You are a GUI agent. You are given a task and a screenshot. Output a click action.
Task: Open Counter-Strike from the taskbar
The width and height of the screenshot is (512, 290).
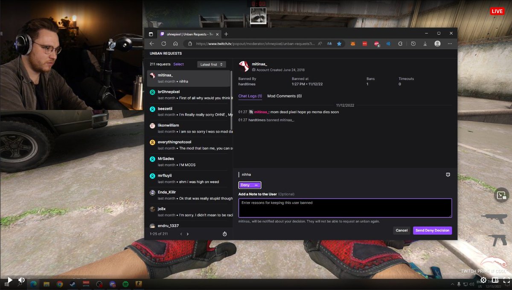[x=139, y=284]
